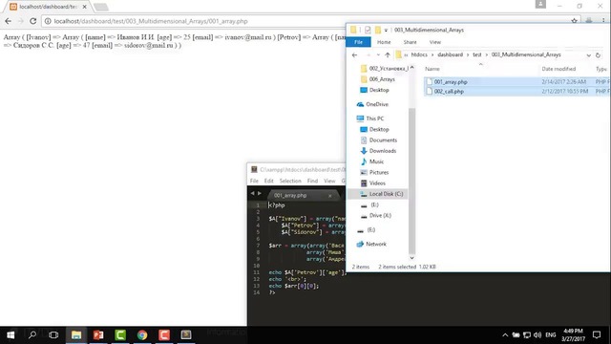Close the localhost/dashboard Chrome tab
This screenshot has height=344, width=611.
[x=85, y=7]
